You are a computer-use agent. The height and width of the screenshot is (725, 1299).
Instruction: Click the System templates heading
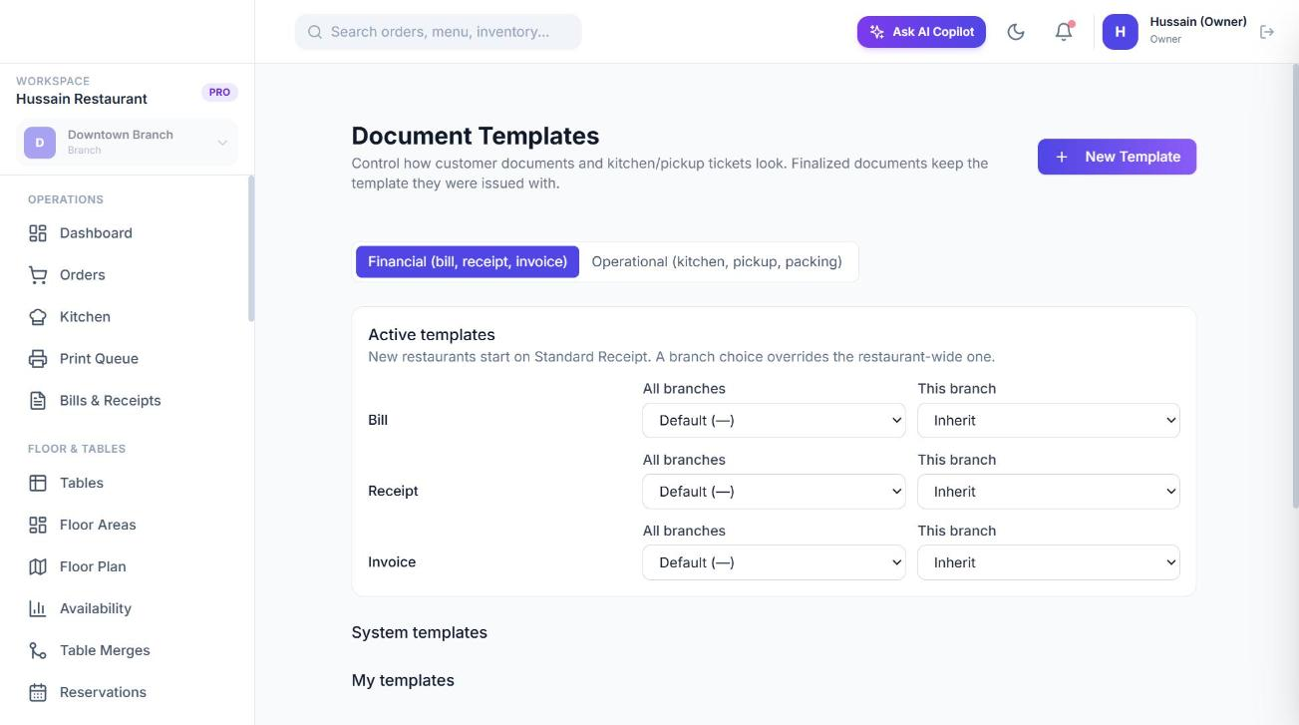tap(420, 632)
